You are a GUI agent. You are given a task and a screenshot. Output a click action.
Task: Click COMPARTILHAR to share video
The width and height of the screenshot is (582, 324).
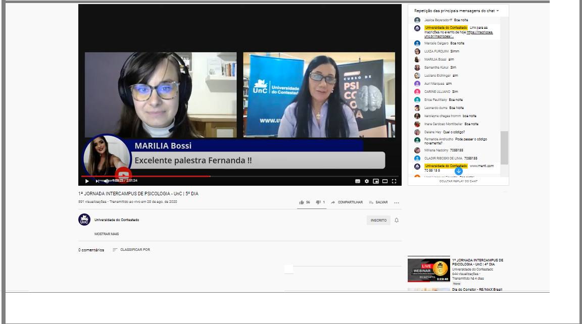347,202
